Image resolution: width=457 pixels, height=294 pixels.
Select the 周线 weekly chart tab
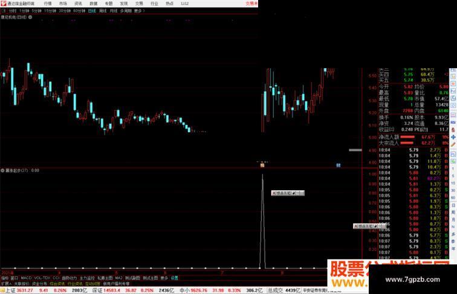point(103,11)
